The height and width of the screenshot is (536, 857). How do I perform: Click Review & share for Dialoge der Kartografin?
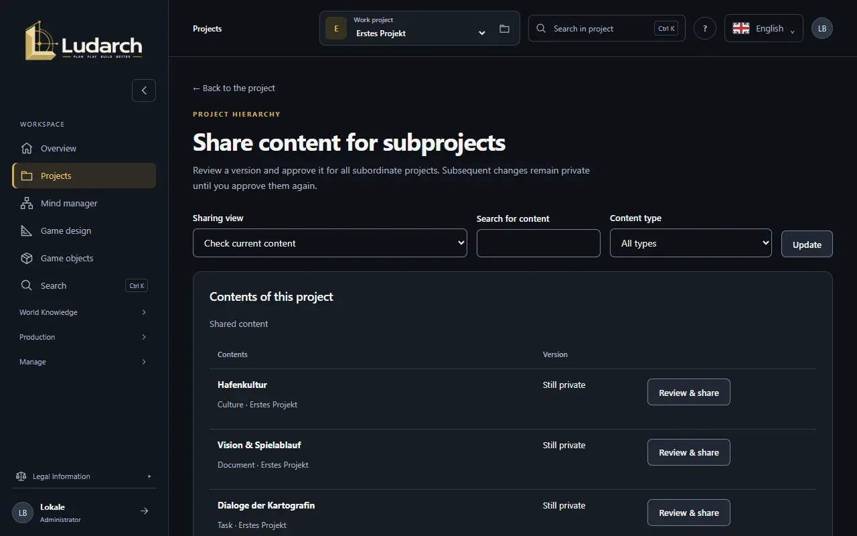[x=689, y=513]
